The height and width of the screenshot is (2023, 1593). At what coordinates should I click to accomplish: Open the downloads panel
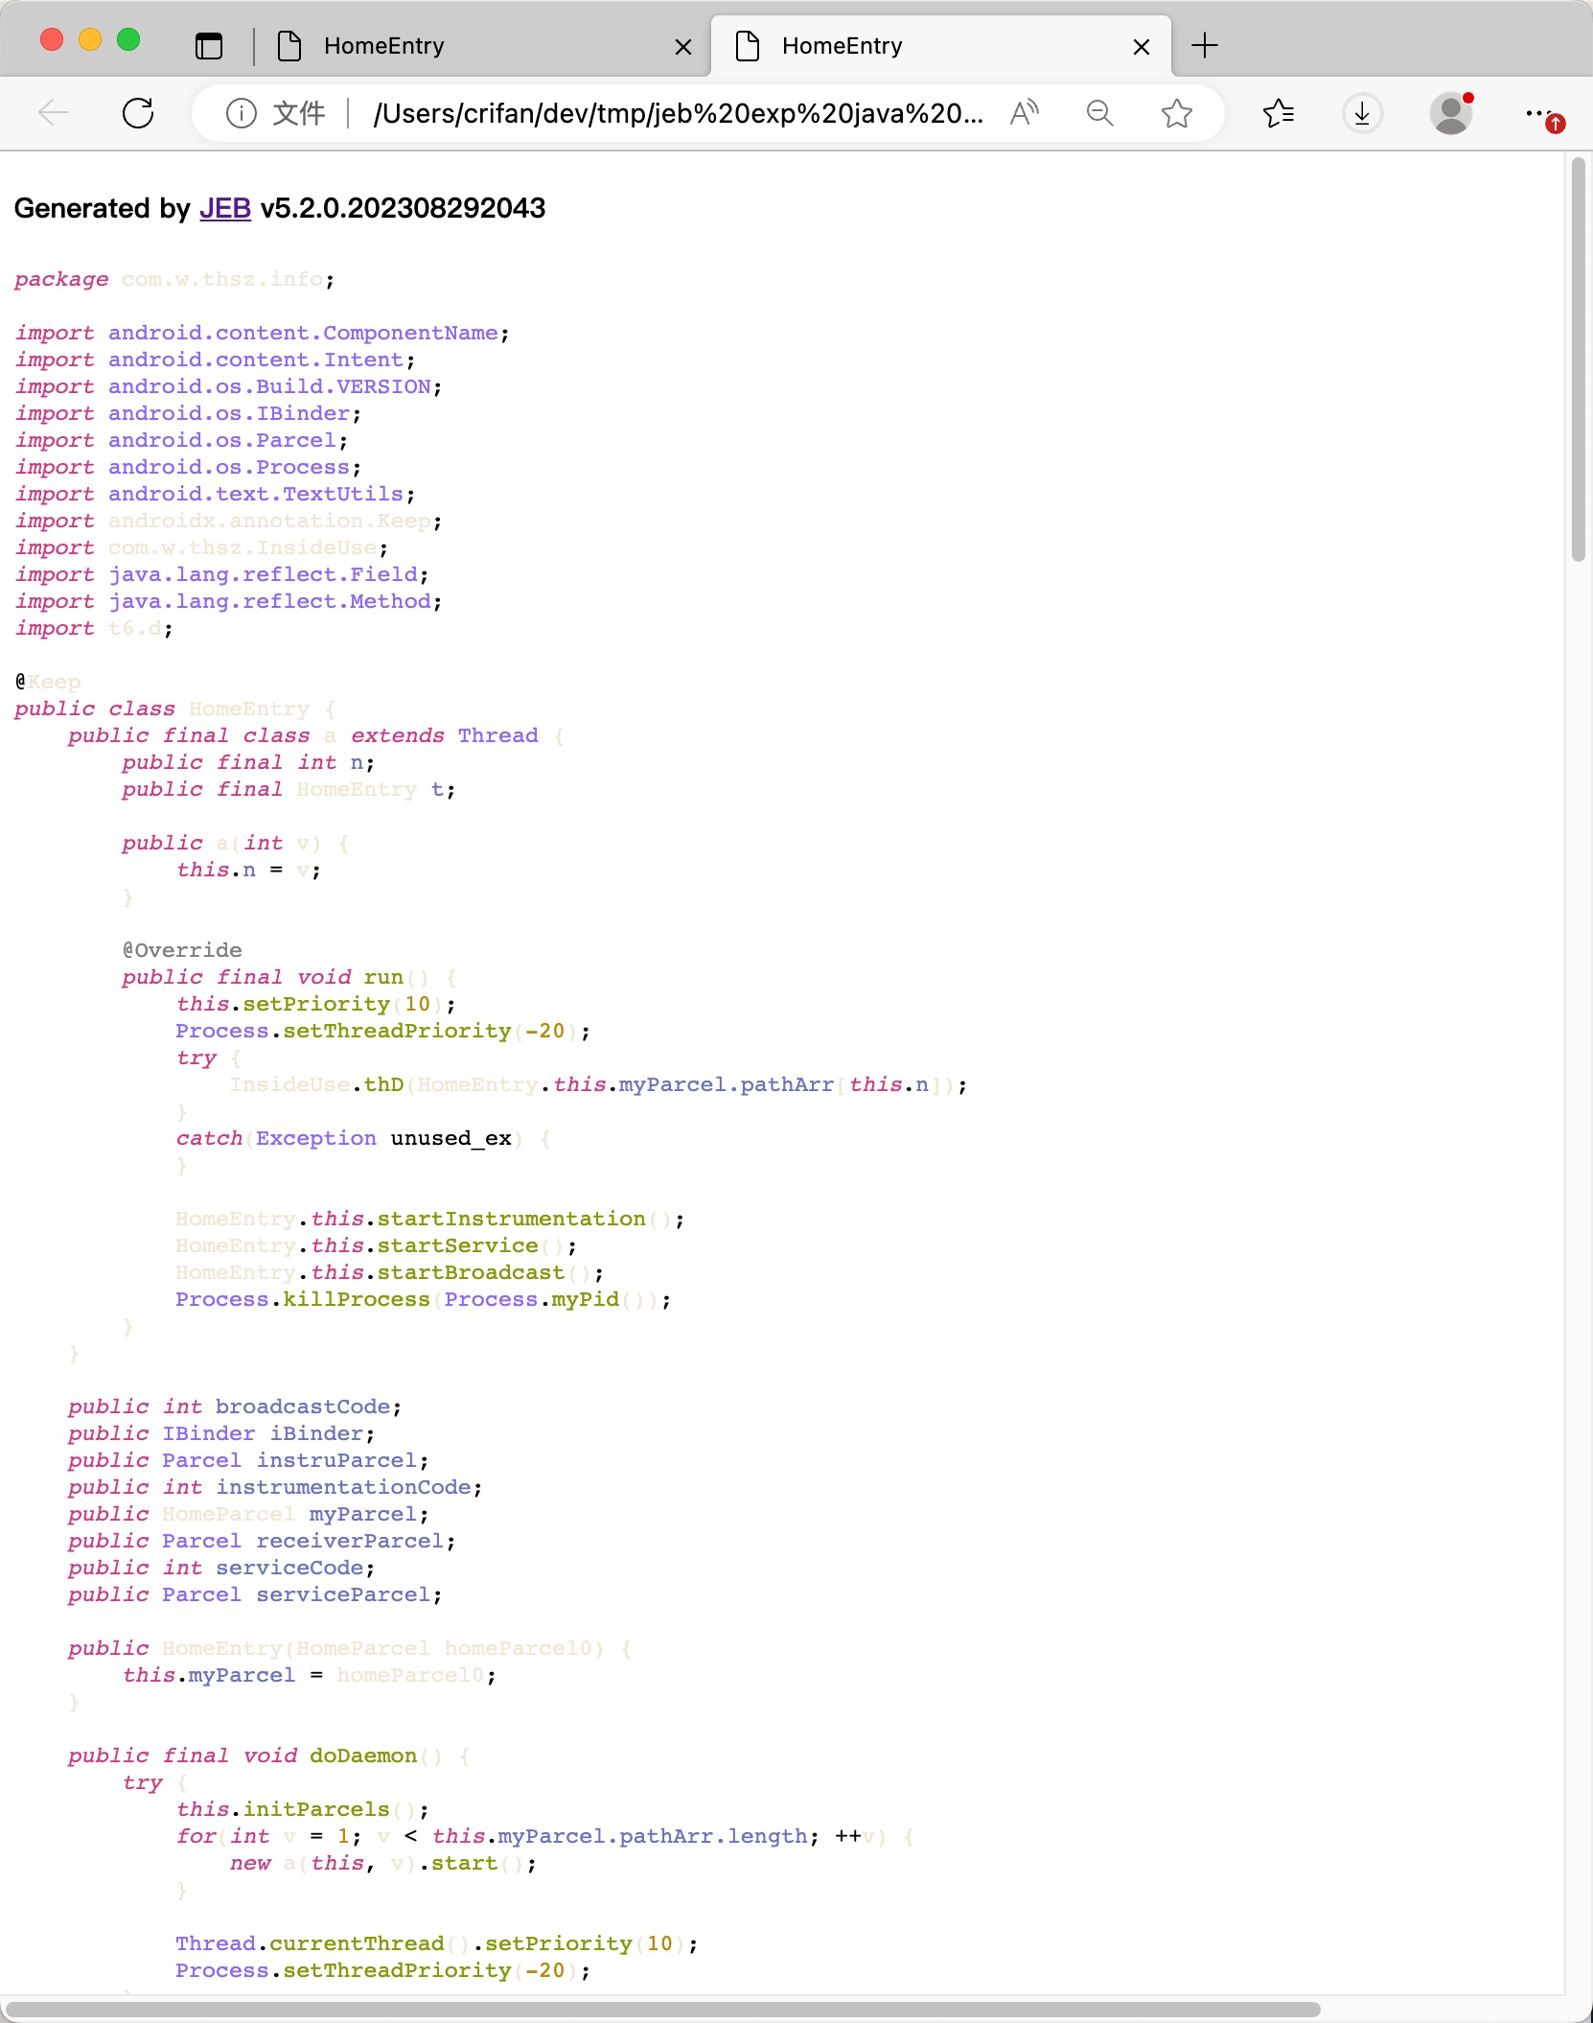[1362, 113]
